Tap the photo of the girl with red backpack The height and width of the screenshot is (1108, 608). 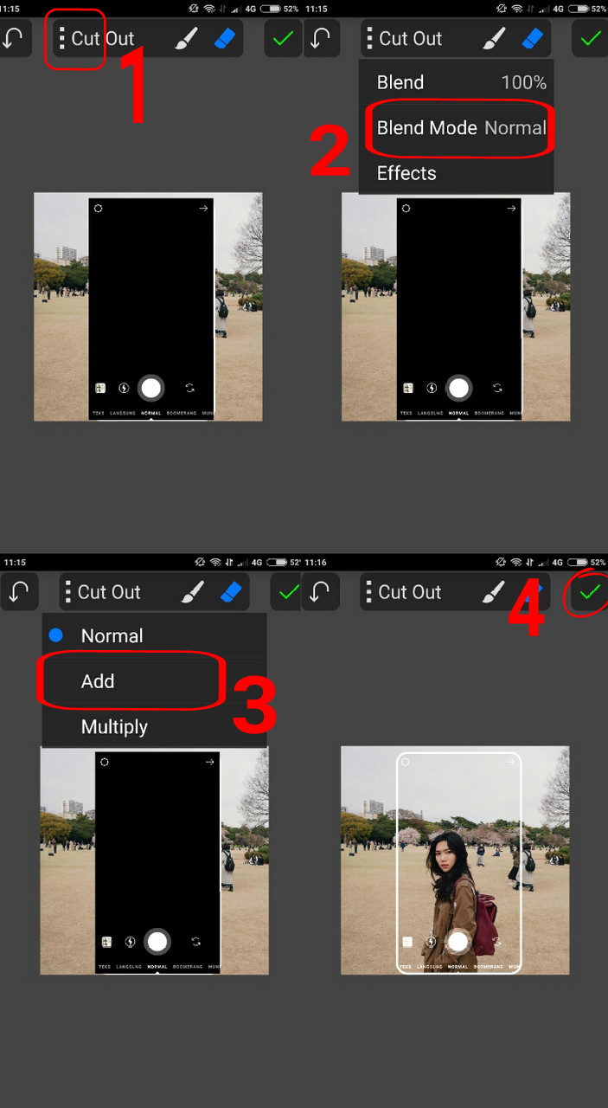pos(455,860)
